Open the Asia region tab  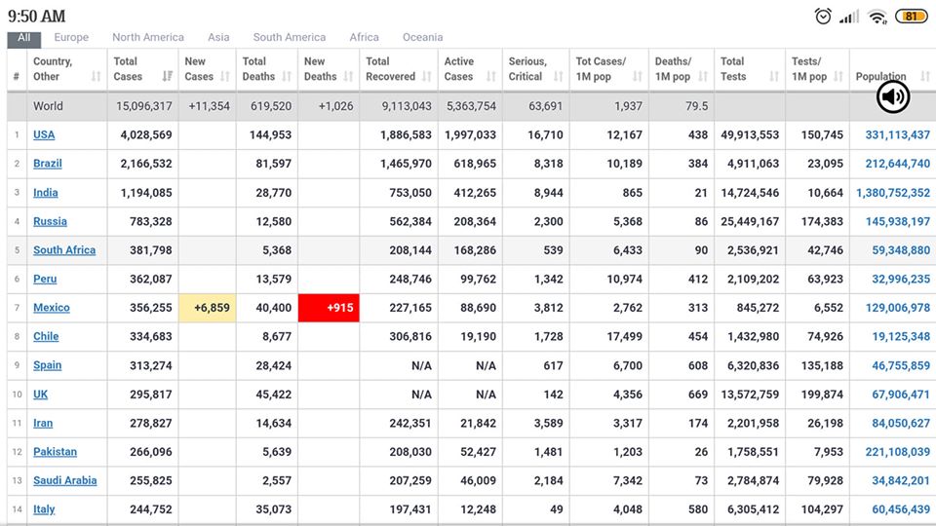pos(218,37)
